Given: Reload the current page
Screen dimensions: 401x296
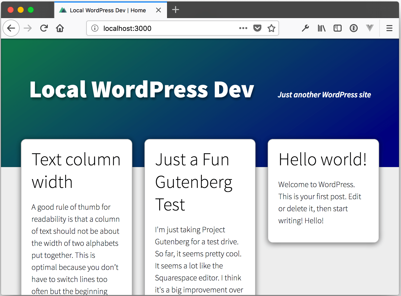Looking at the screenshot, I should coord(44,28).
